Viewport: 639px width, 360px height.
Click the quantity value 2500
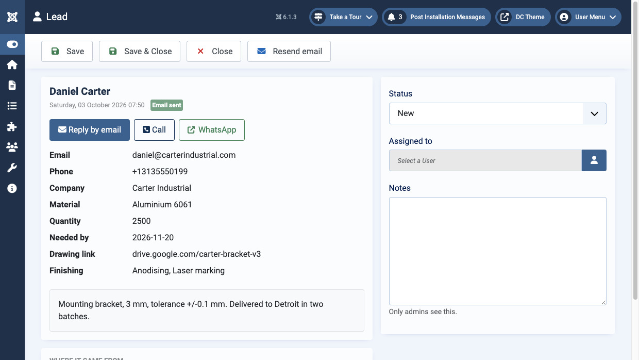pos(142,221)
